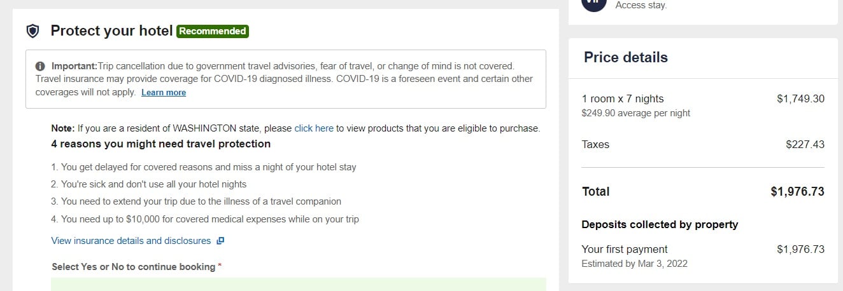Screen dimensions: 843x291
Task: Click the $1,749.30 room price amount
Action: click(800, 98)
